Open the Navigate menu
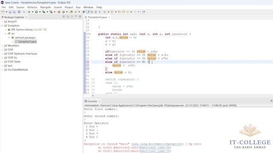Screen dimensions: 273x153 46,7
